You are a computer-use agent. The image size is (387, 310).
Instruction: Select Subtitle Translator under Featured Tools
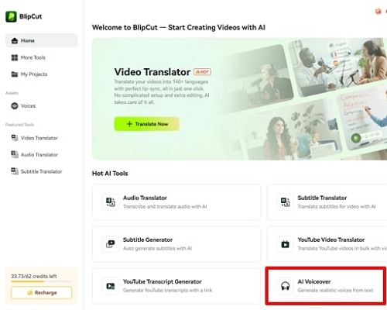pos(41,171)
